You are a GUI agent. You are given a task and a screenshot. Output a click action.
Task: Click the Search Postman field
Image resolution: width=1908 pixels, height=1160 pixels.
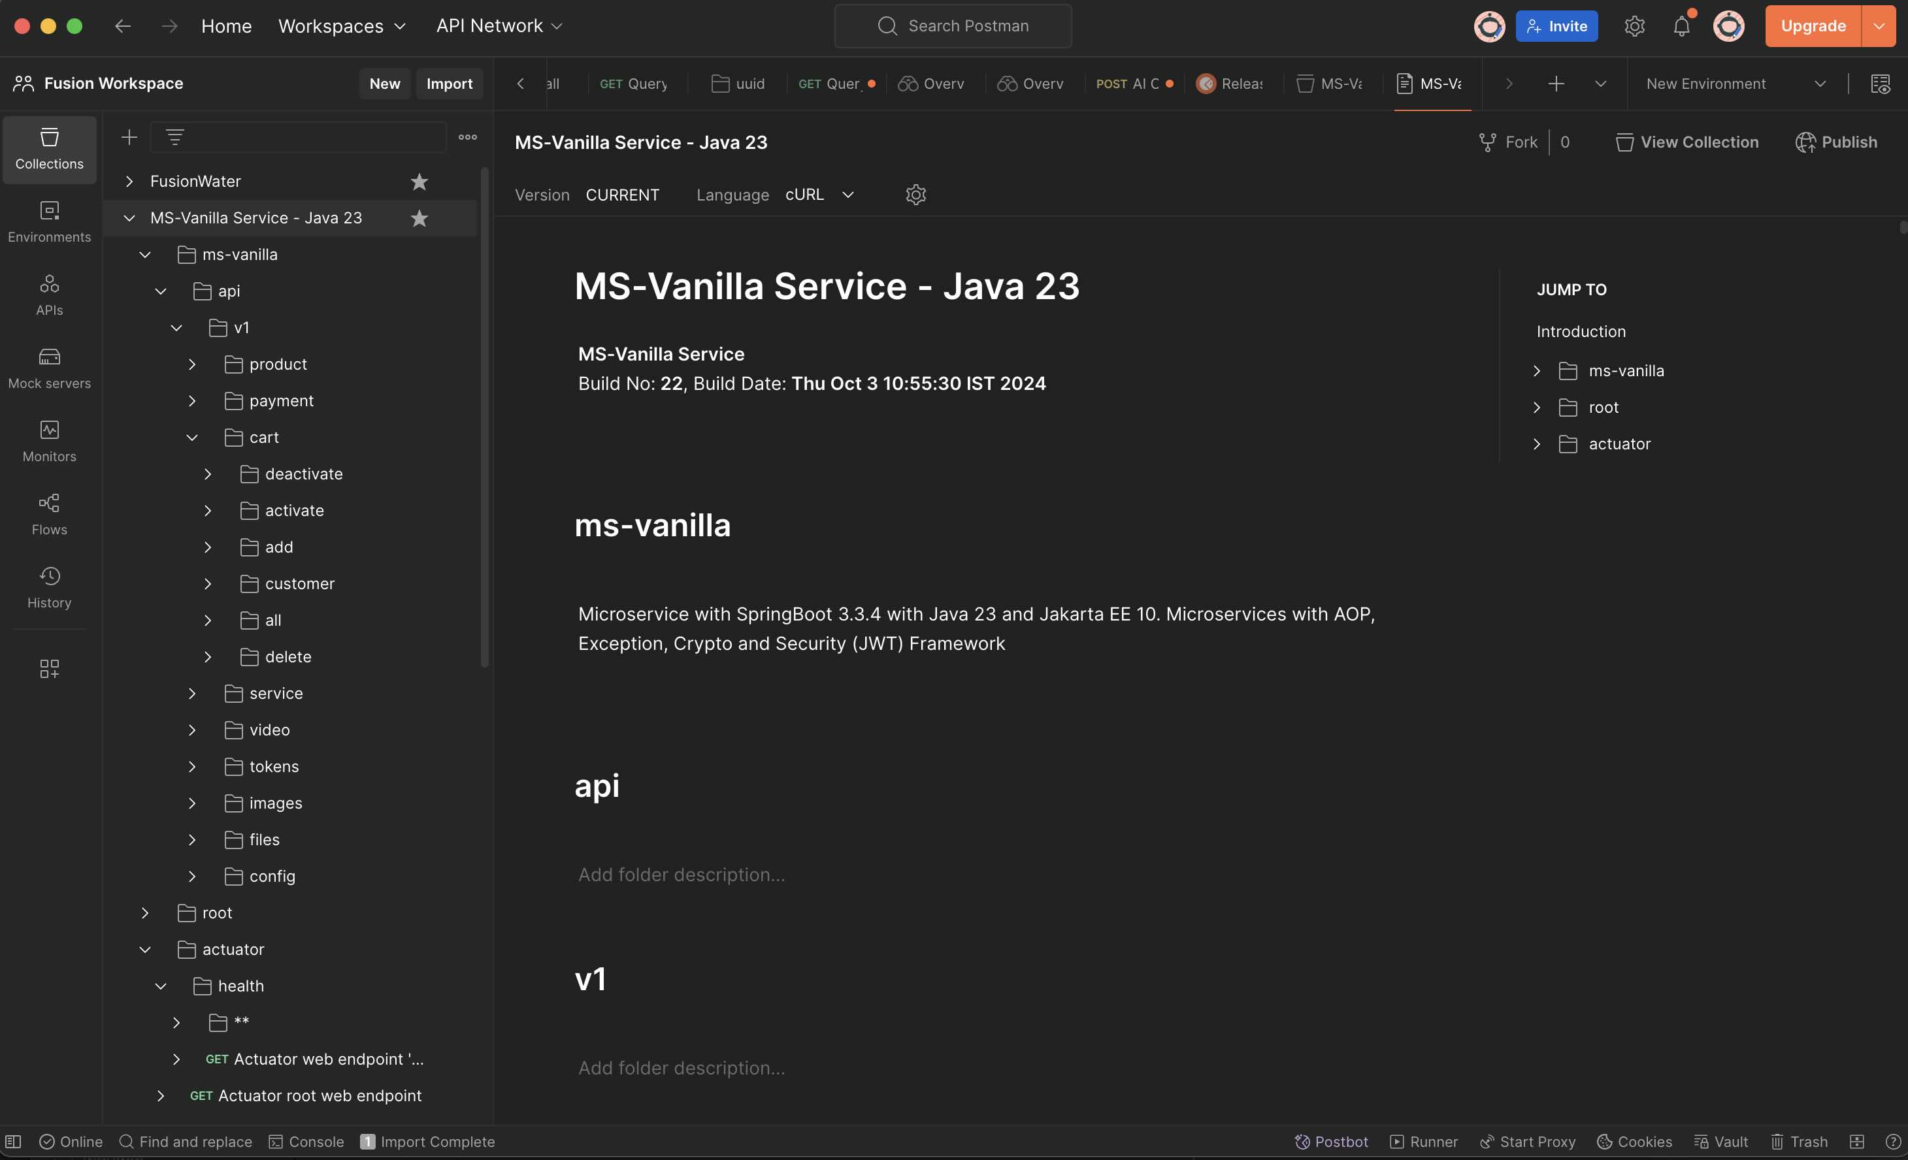pyautogui.click(x=953, y=26)
